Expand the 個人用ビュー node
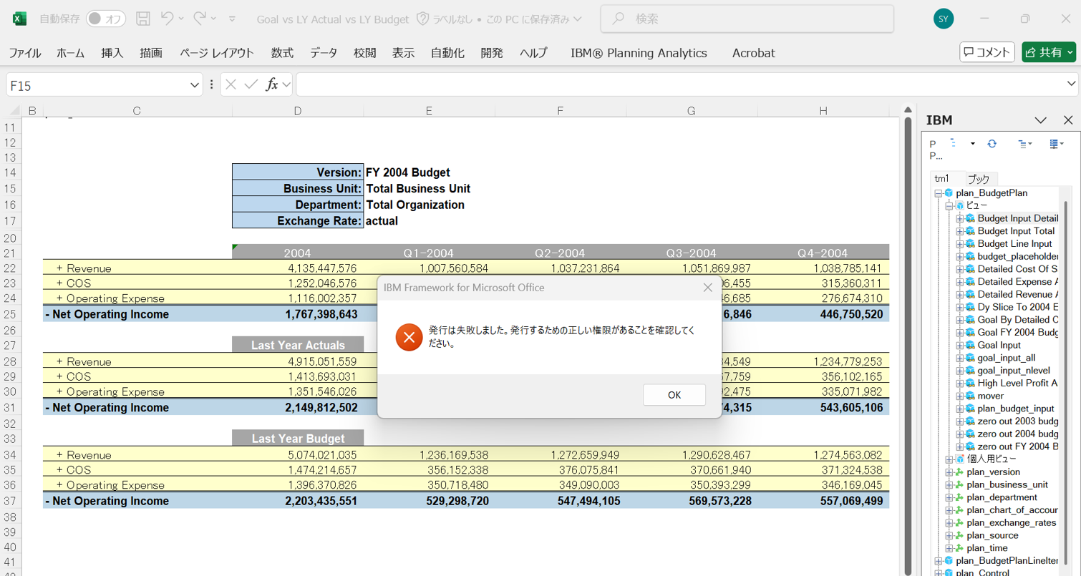This screenshot has height=576, width=1081. (949, 459)
